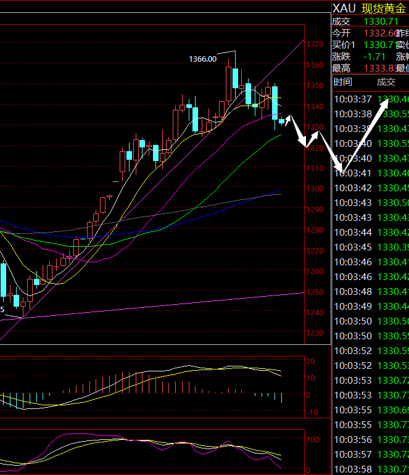Click the 1366.00 high price label
Screen dimensions: 409x475
pyautogui.click(x=202, y=59)
